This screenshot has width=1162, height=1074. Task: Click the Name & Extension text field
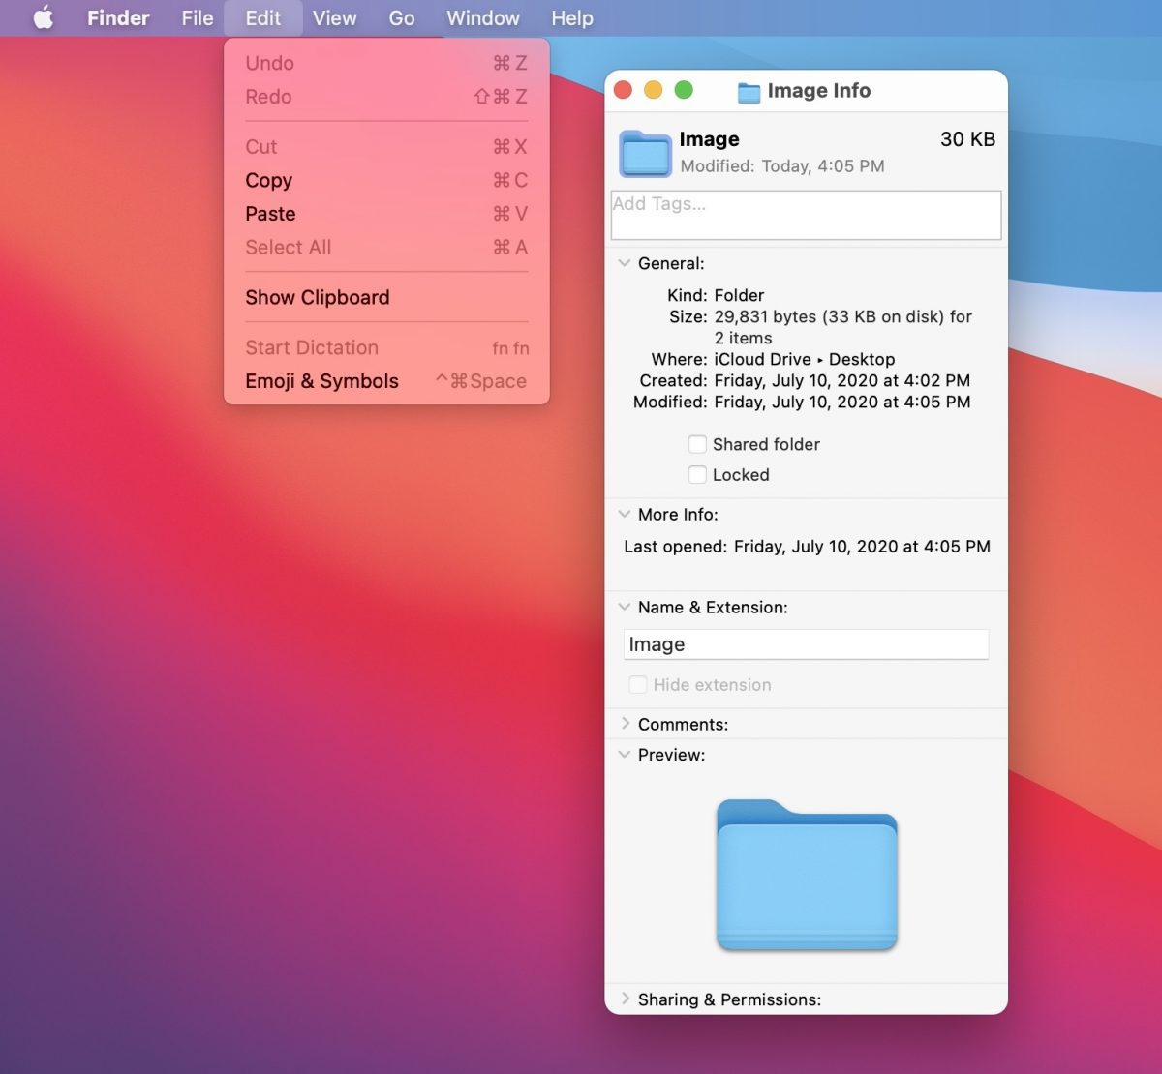[806, 644]
